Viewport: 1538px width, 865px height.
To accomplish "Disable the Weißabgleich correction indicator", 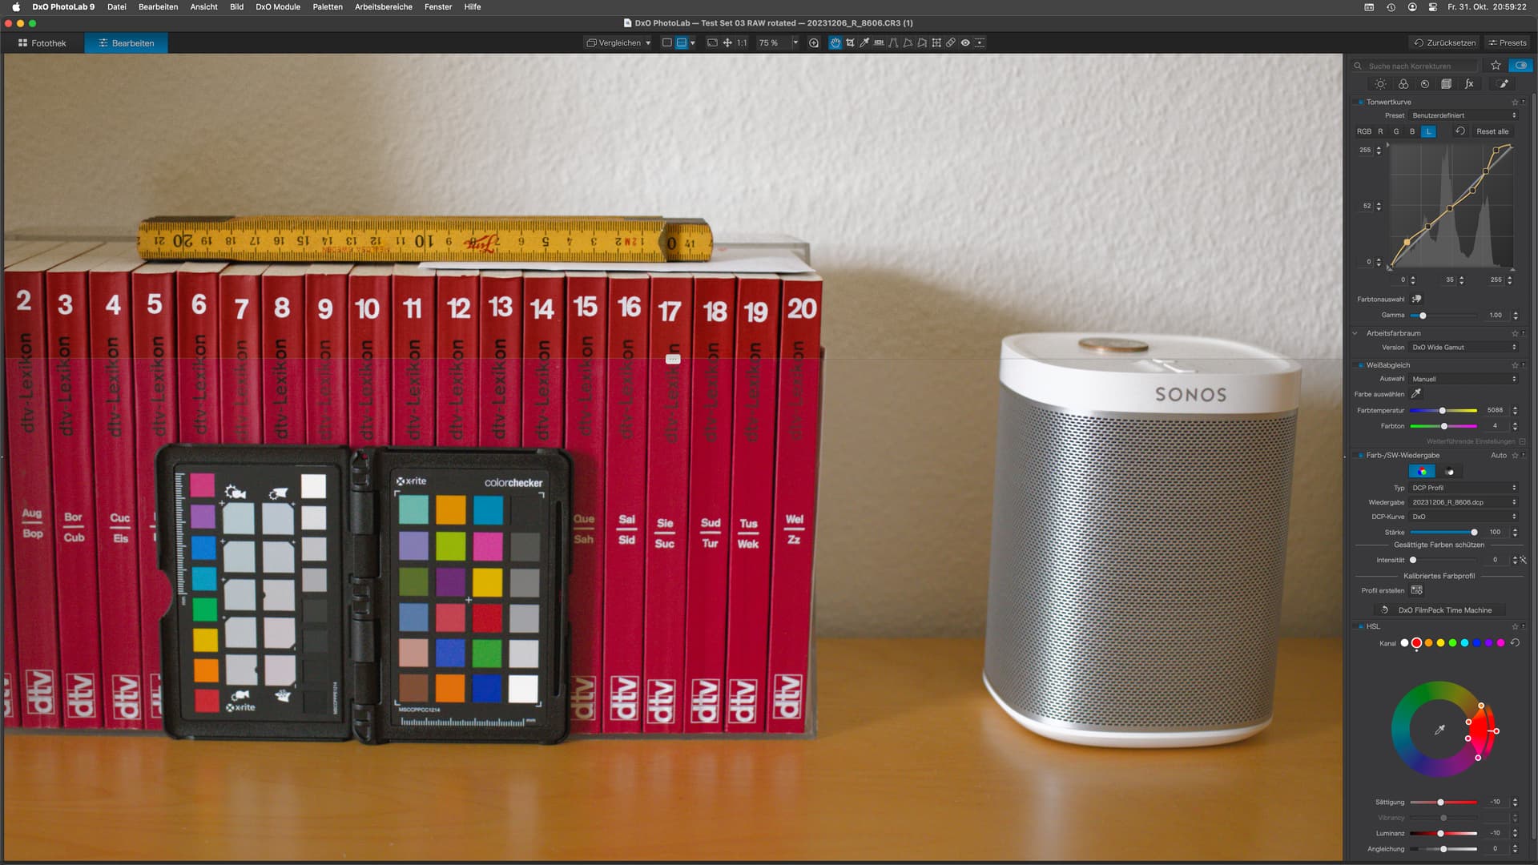I will point(1360,365).
